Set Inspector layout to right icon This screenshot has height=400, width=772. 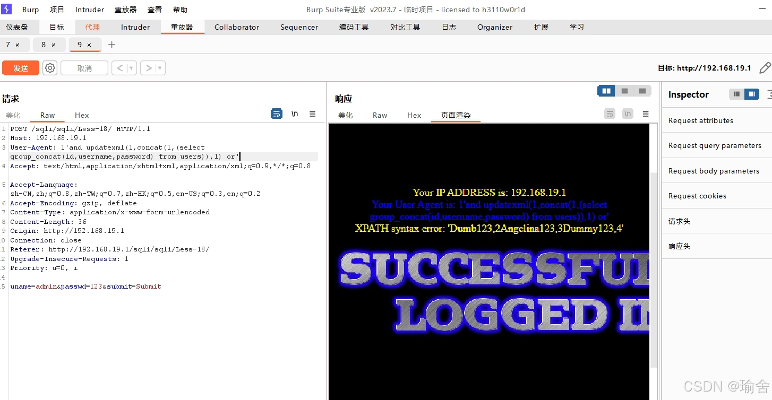pos(751,94)
